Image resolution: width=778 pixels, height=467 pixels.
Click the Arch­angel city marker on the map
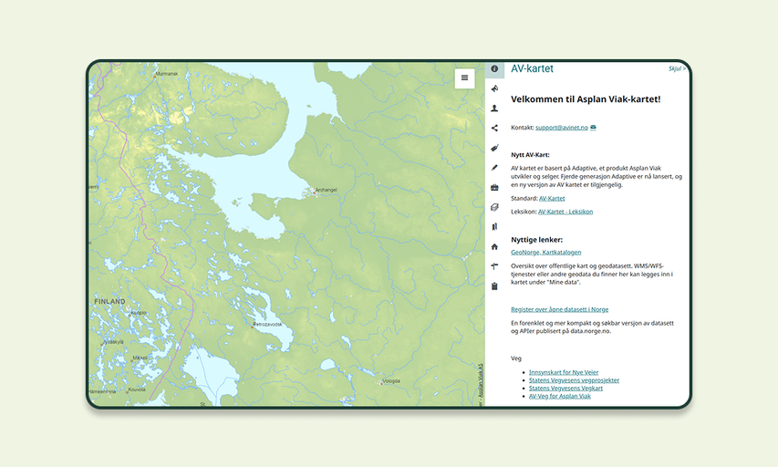coord(309,191)
